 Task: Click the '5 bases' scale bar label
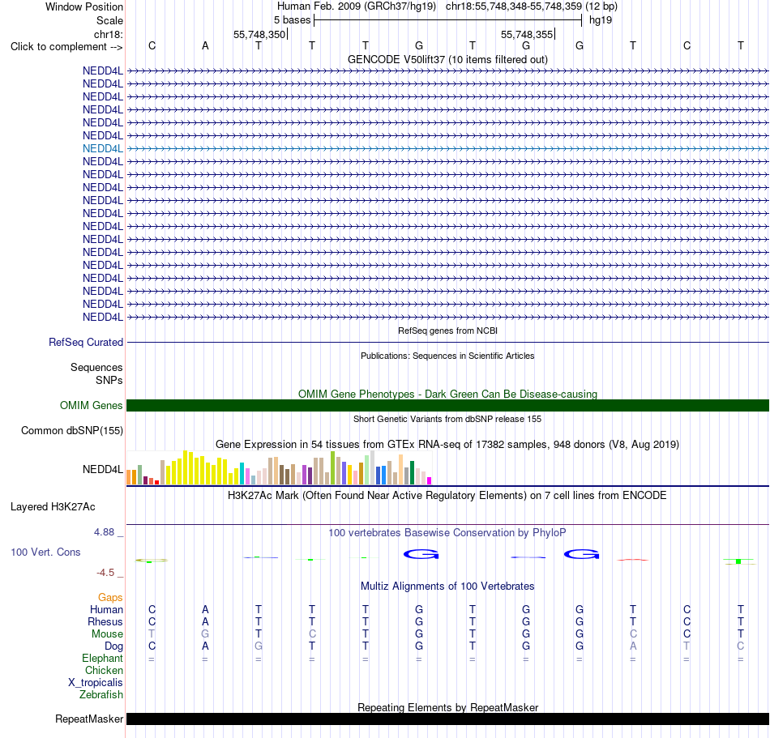click(x=292, y=20)
